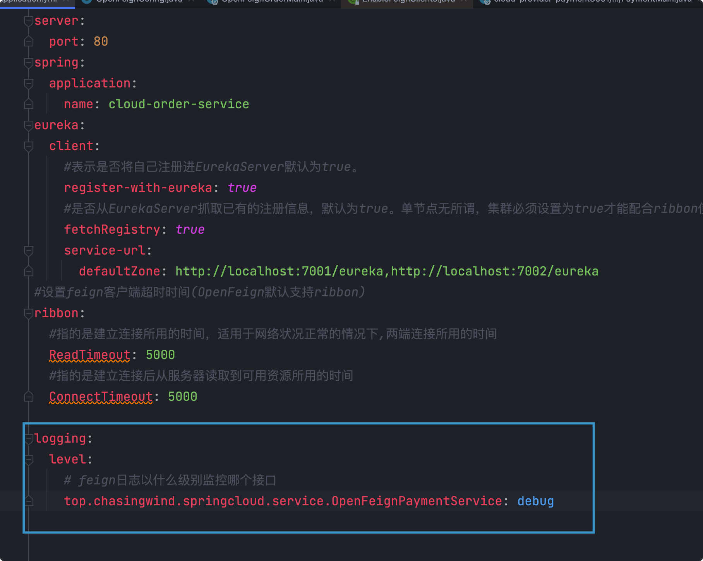Click the value cloud-order-service
Viewport: 703px width, 561px height.
pos(179,104)
